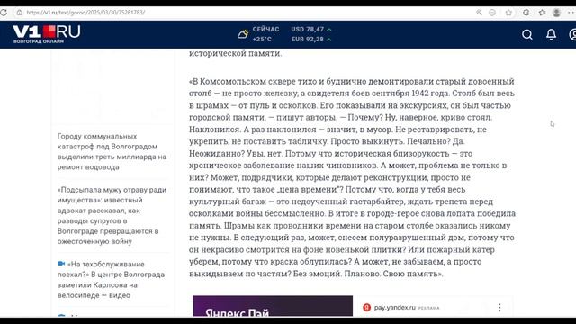
Task: Open the ad options three-dots menu
Action: pos(499,308)
